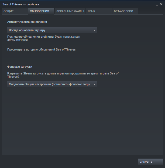This screenshot has width=165, height=168.
Task: Go to the ЯЗЫК tab
Action: point(99,11)
